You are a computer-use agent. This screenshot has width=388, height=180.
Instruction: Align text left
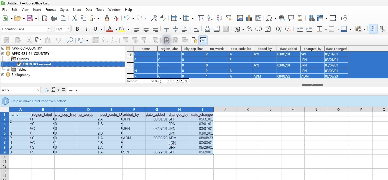pos(137,29)
